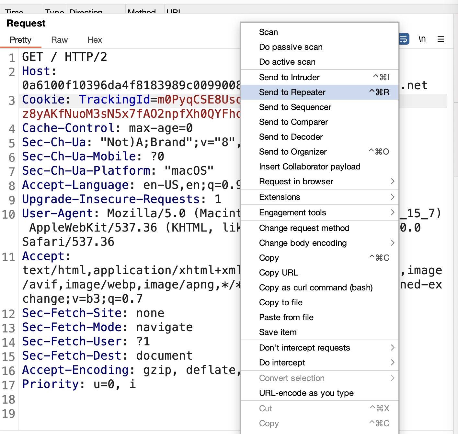458x434 pixels.
Task: Switch to the Hex tab
Action: point(95,40)
